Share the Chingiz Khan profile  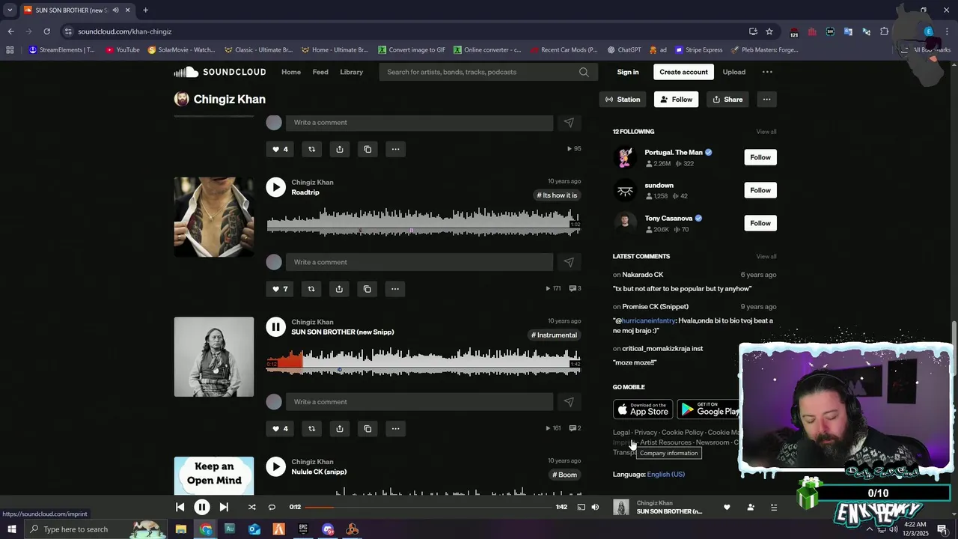pos(727,99)
